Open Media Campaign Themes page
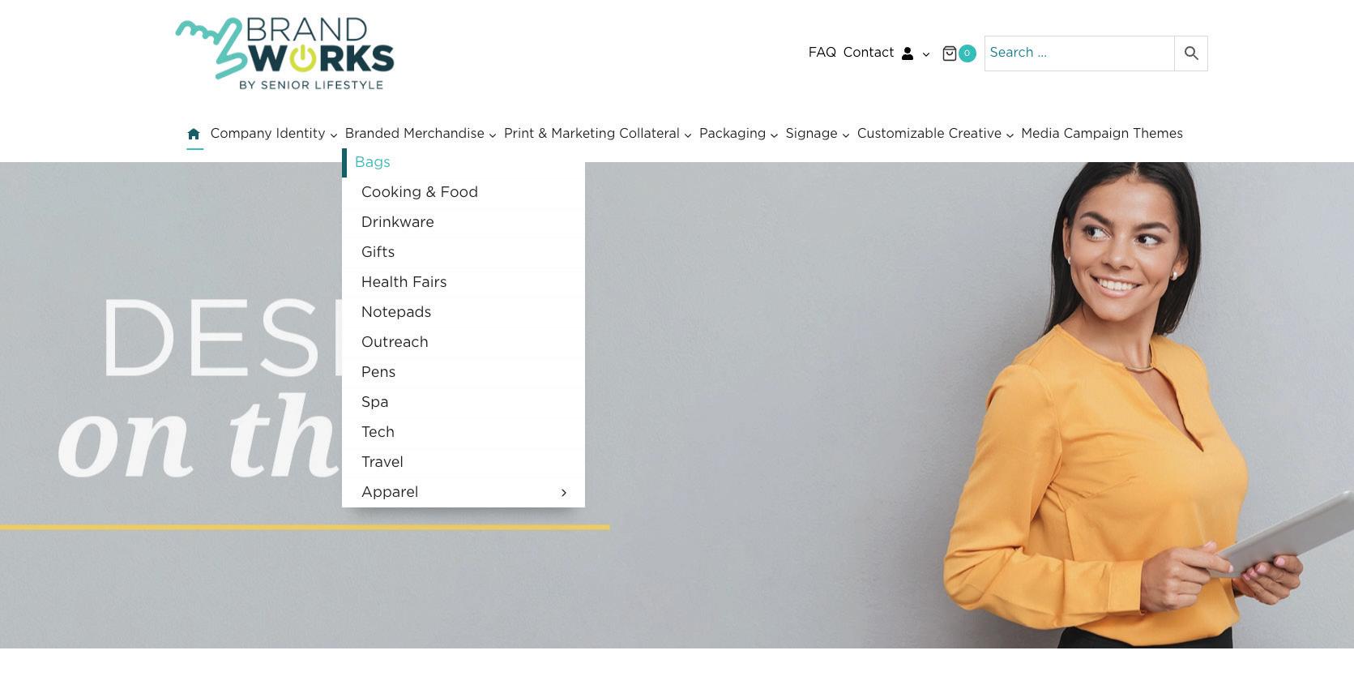Viewport: 1354px width, 689px height. [x=1102, y=134]
